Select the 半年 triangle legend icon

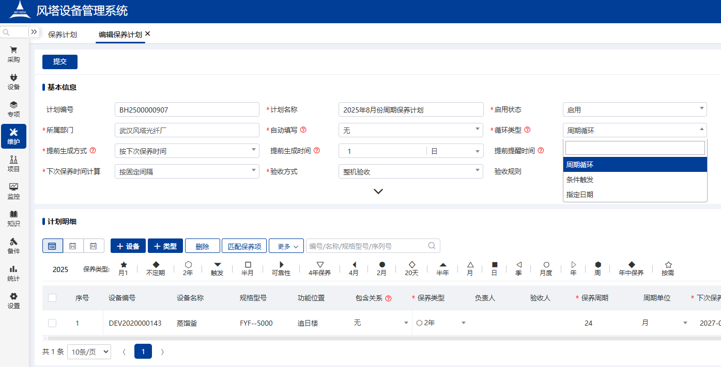pyautogui.click(x=442, y=264)
